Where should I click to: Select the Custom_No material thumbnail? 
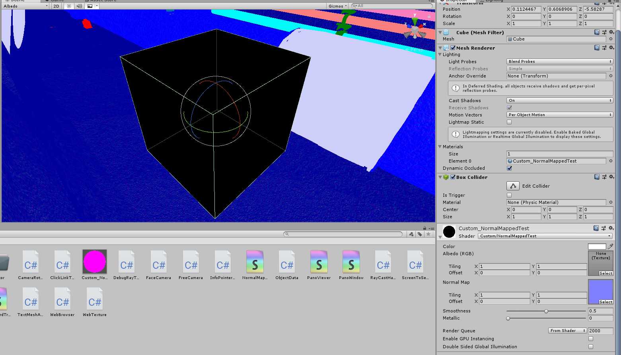95,262
